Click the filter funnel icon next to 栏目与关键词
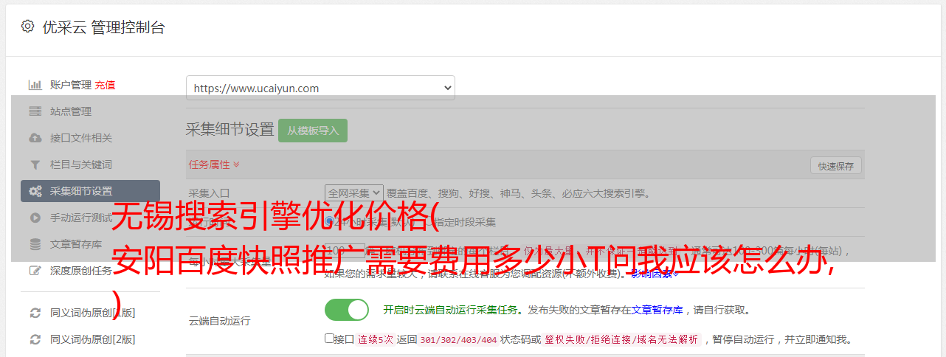The image size is (946, 357). click(35, 164)
